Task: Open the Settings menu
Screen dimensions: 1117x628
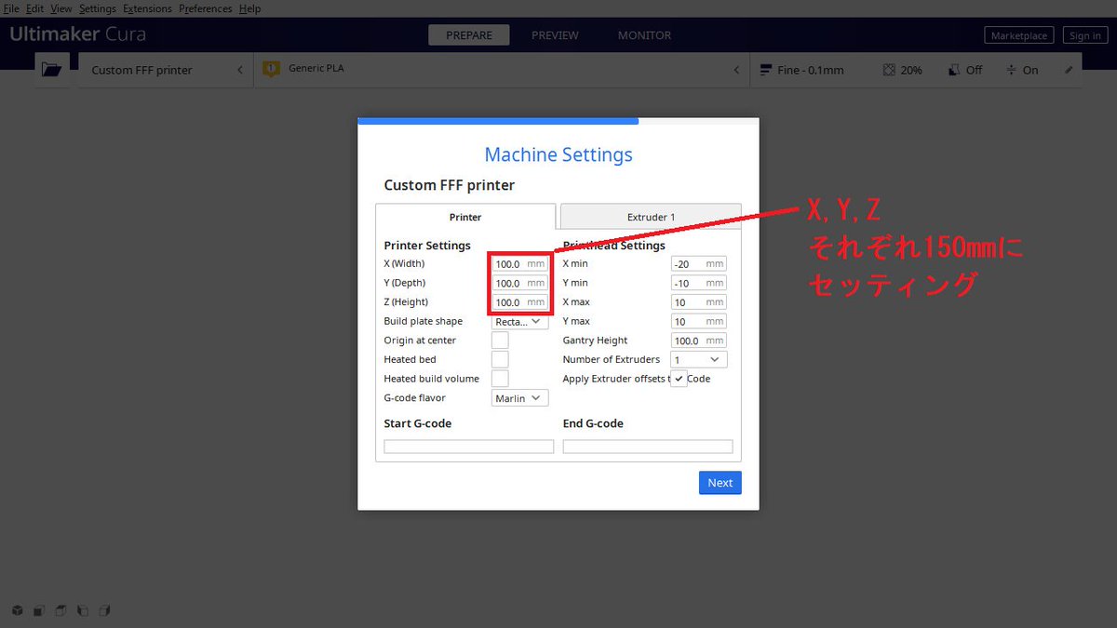Action: click(98, 8)
